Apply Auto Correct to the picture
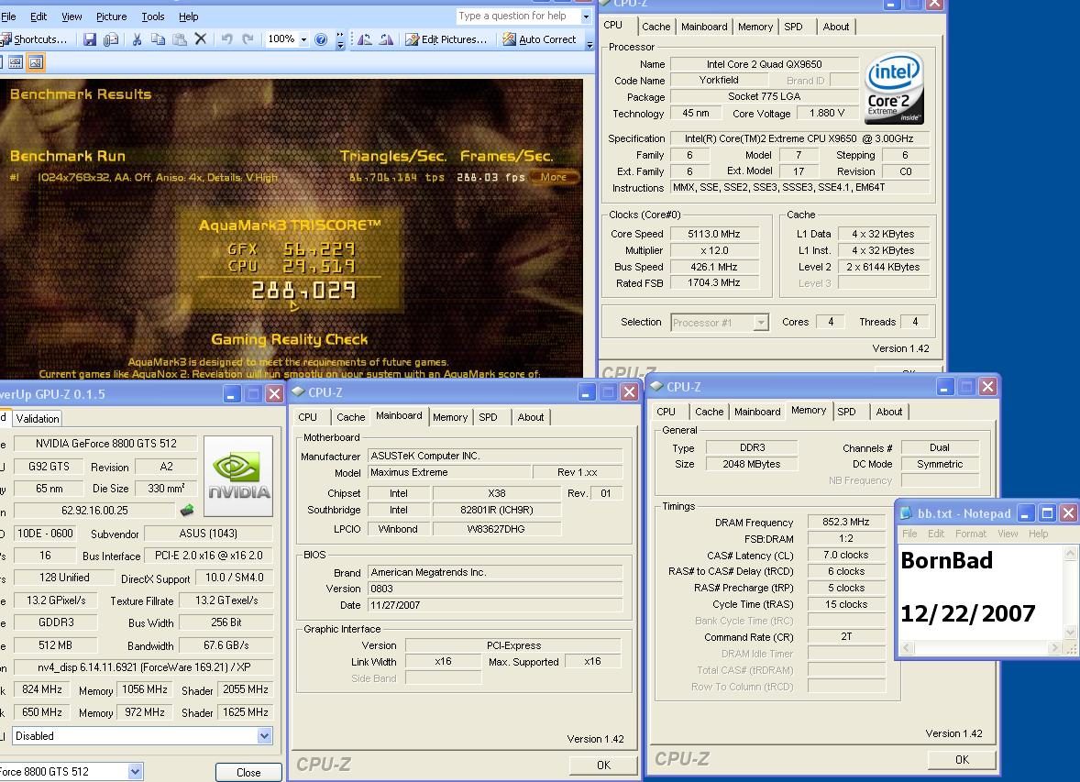Viewport: 1080px width, 782px height. (539, 39)
